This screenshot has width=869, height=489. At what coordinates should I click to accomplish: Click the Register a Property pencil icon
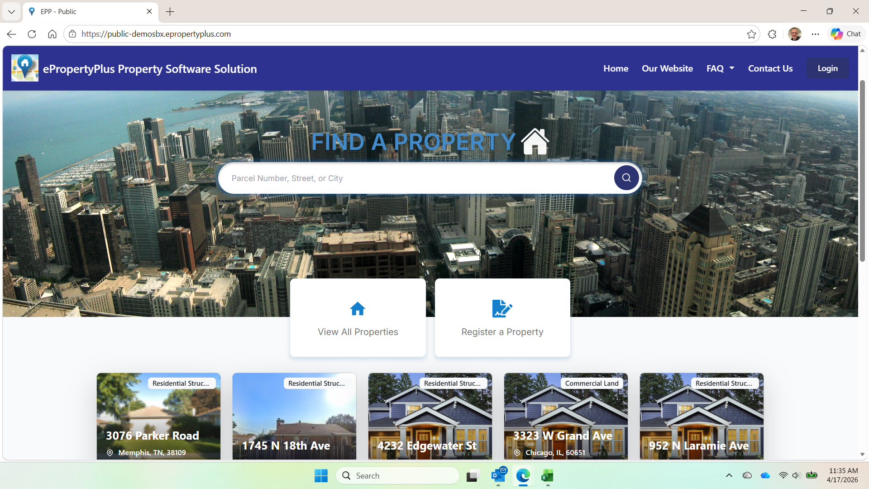click(502, 309)
